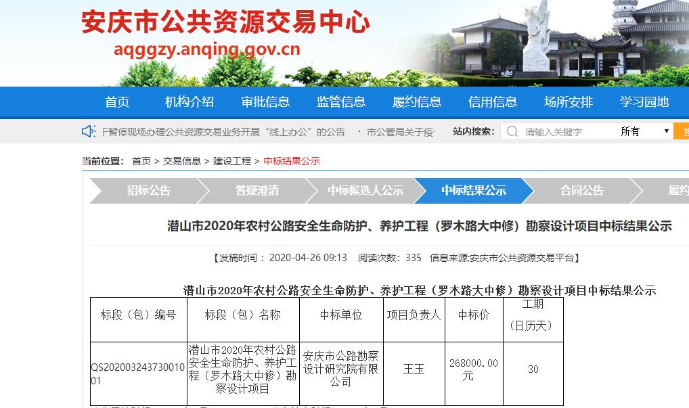This screenshot has height=408, width=689.
Task: Select 监管信息 in the main menu
Action: 341,102
